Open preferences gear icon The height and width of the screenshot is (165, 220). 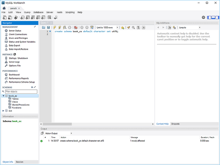coord(204,17)
